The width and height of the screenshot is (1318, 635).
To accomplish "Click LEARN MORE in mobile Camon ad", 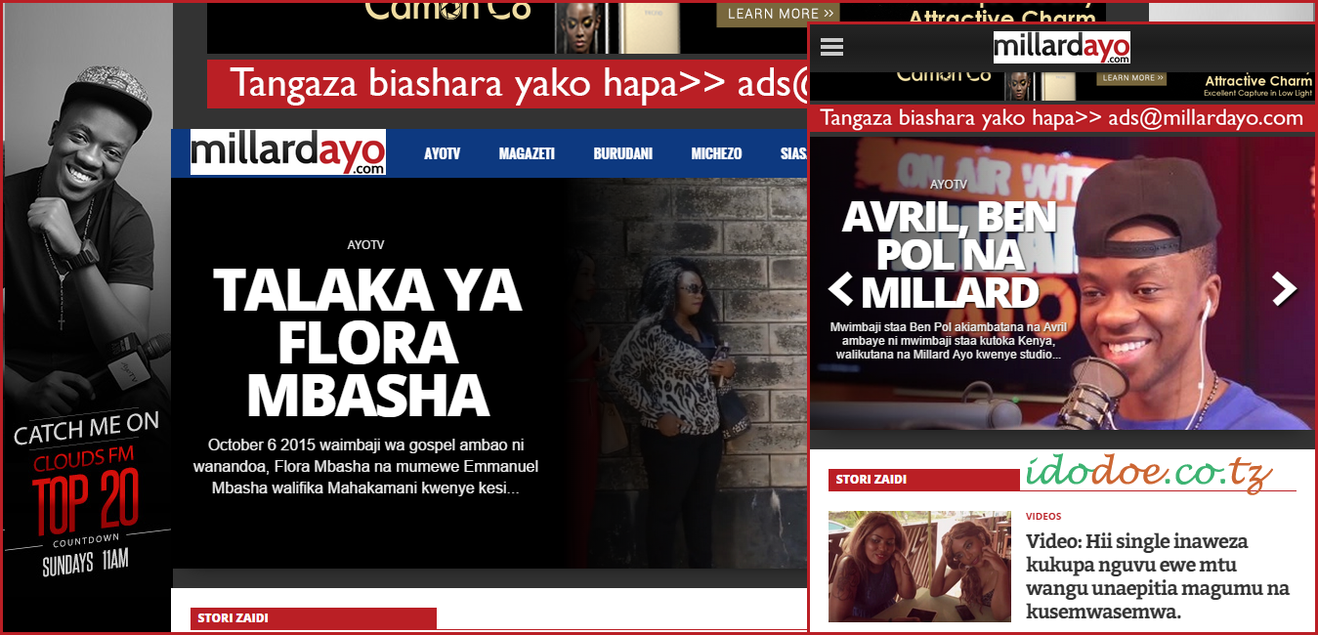I will [x=1131, y=77].
